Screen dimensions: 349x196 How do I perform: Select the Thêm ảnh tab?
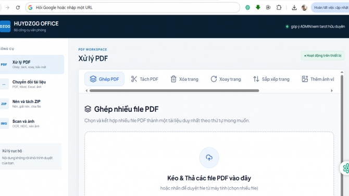click(x=318, y=79)
